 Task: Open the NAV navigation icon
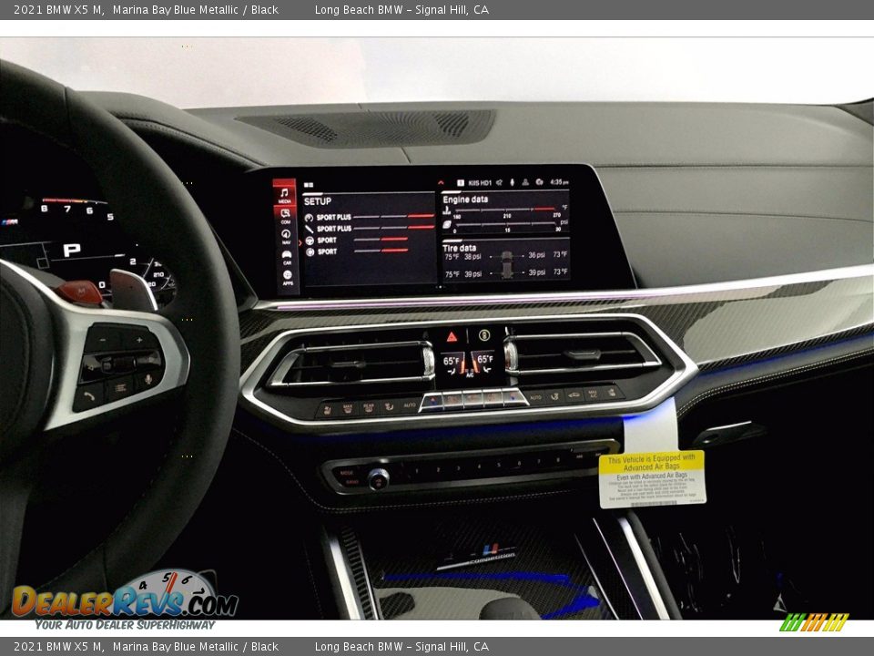(286, 236)
